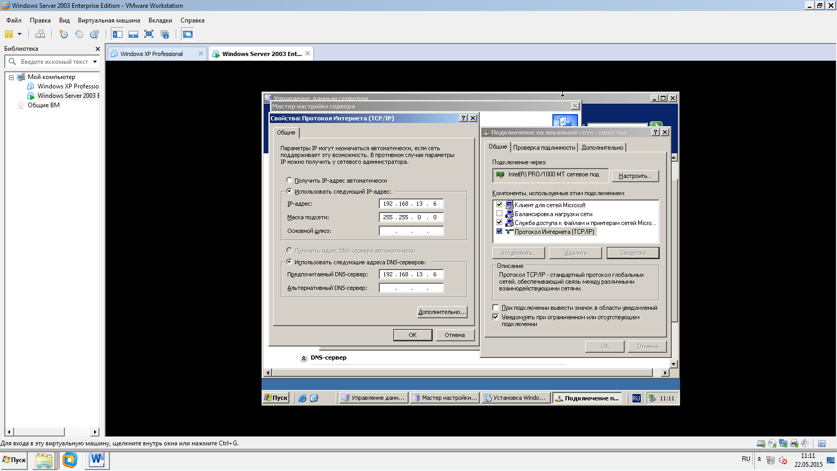Toggle Internet Protocol (TCP/IP) component checkbox
837x471 pixels.
pos(499,231)
